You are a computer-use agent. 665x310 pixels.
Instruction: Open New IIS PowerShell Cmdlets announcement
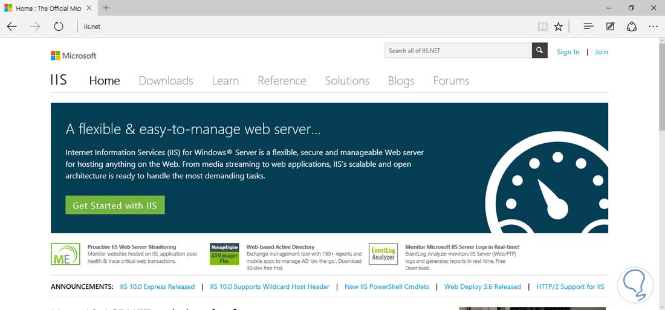point(387,286)
